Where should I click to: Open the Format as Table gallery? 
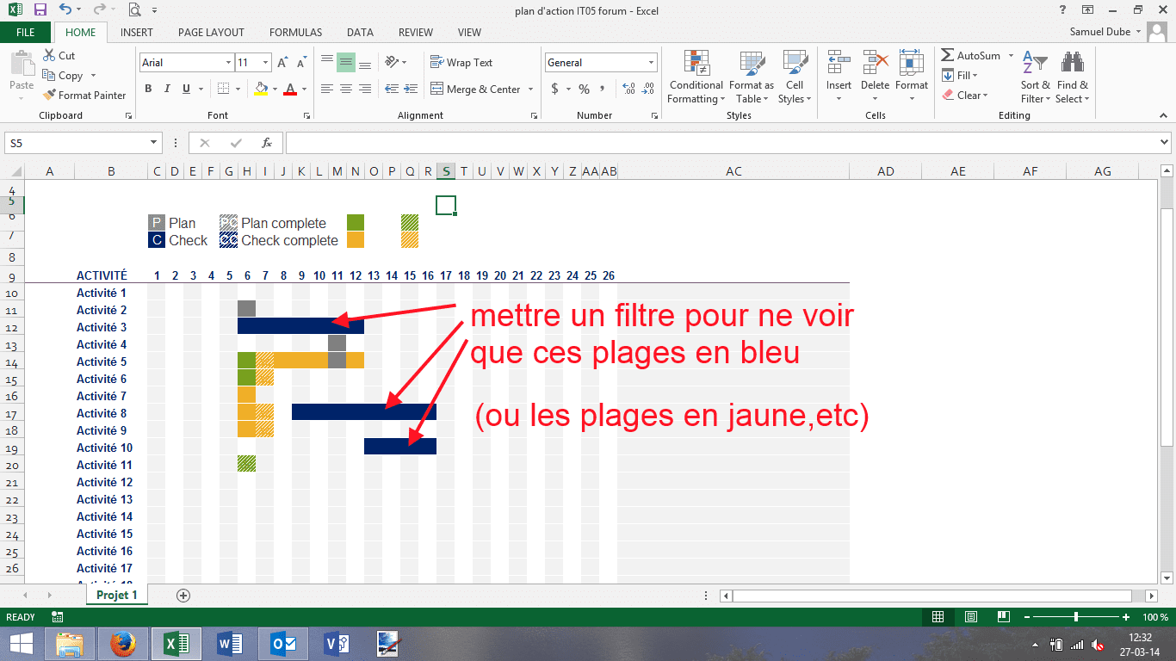coord(752,77)
